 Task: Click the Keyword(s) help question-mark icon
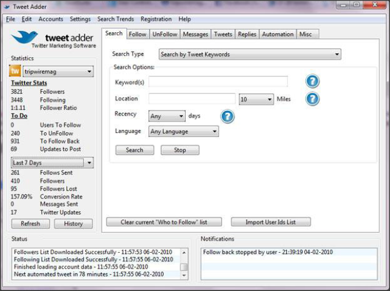tap(312, 81)
